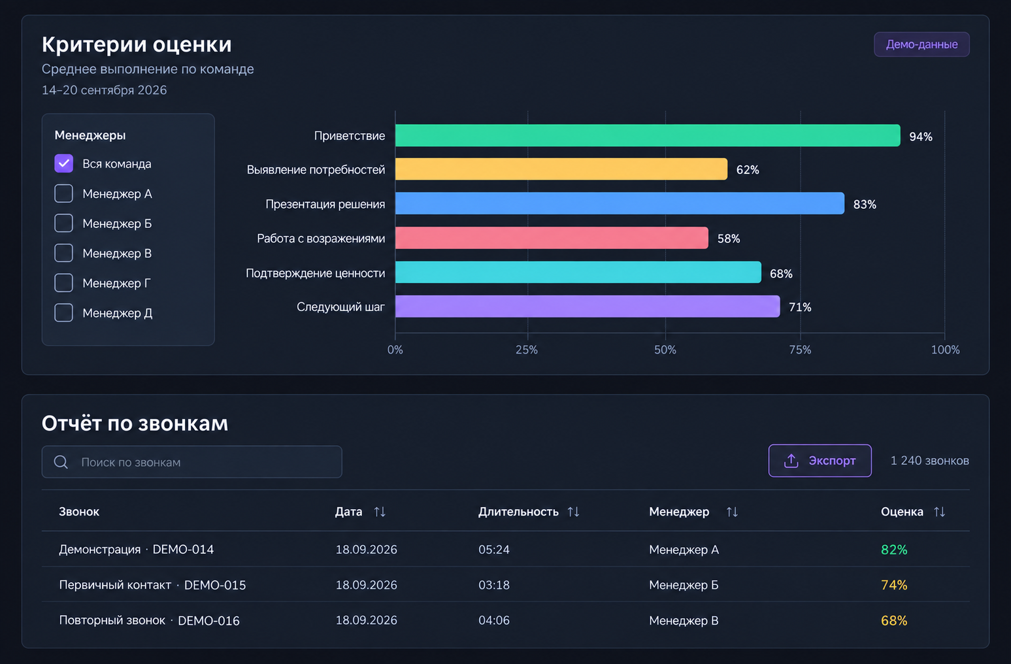Click the date in DEMO-014 row

(366, 550)
